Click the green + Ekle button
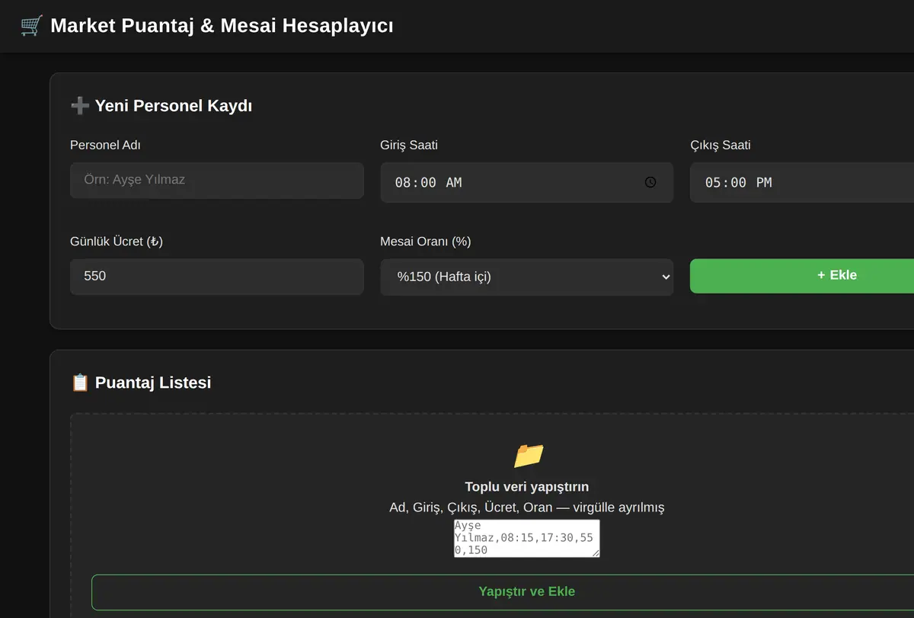Screen dimensions: 914x618 click(802, 275)
